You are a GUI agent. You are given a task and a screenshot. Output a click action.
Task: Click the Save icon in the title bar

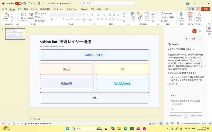(x=25, y=3)
